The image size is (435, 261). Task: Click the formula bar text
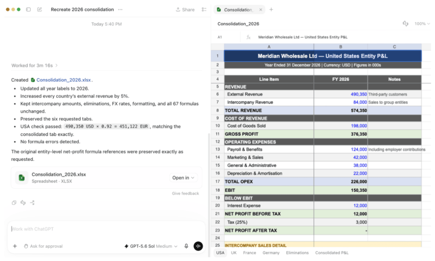tap(302, 37)
